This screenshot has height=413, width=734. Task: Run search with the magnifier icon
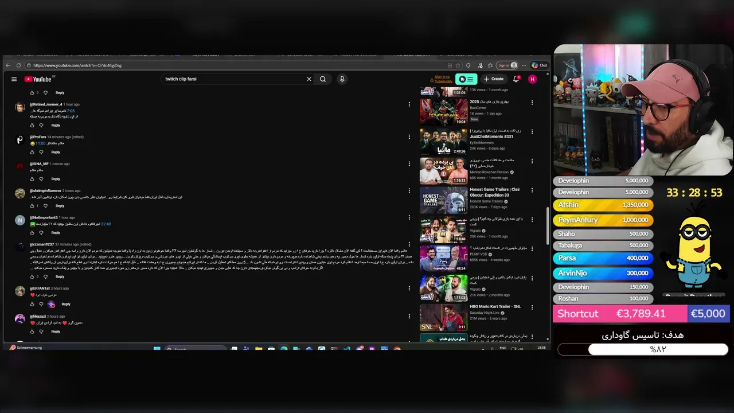[323, 79]
